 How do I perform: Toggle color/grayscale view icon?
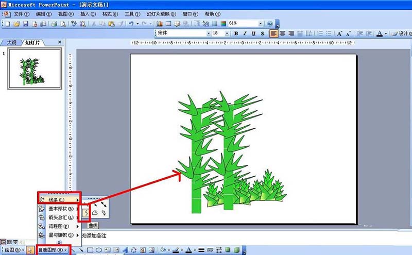click(224, 24)
